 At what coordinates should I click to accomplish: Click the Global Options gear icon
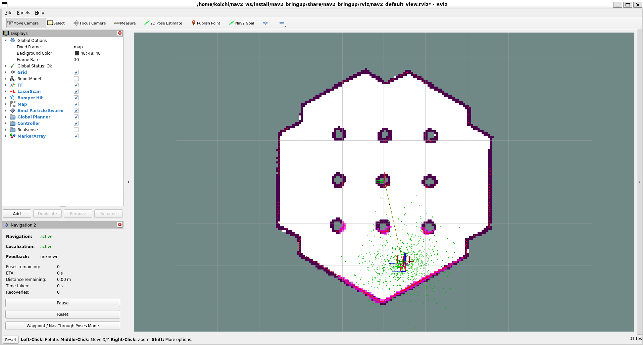pyautogui.click(x=13, y=40)
